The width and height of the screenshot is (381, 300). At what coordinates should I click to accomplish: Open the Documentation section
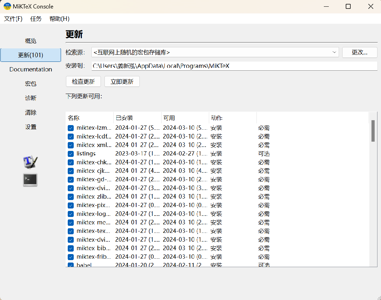[x=31, y=69]
